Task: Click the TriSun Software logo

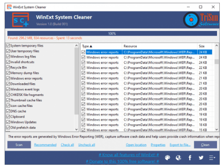Action: pyautogui.click(x=201, y=20)
